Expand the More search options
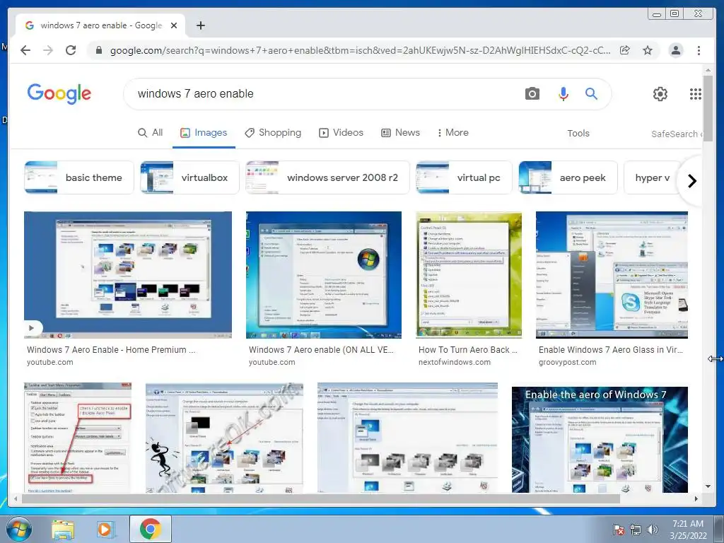724x543 pixels. coord(453,132)
